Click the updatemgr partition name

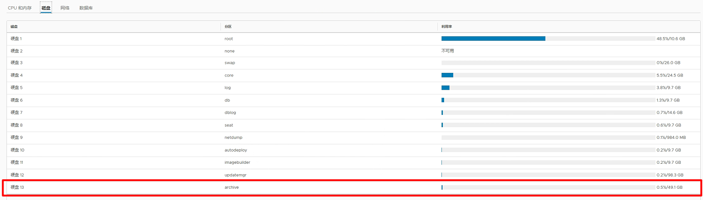coord(235,175)
